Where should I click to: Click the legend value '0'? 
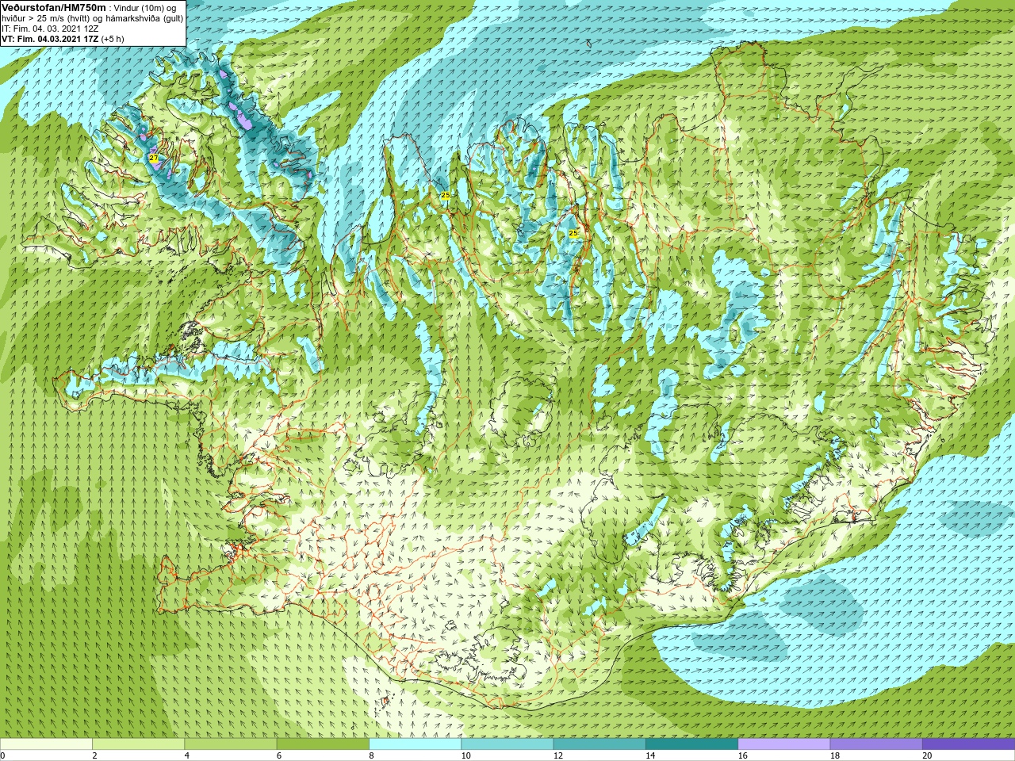[x=2, y=755]
